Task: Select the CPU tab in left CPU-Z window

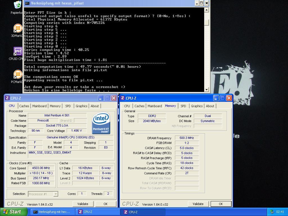Action: point(12,106)
